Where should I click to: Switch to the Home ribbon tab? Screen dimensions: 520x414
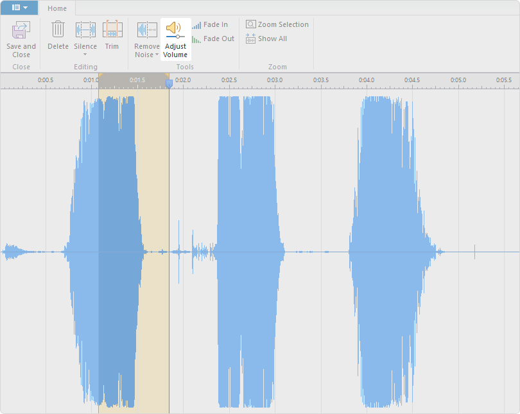pos(57,8)
